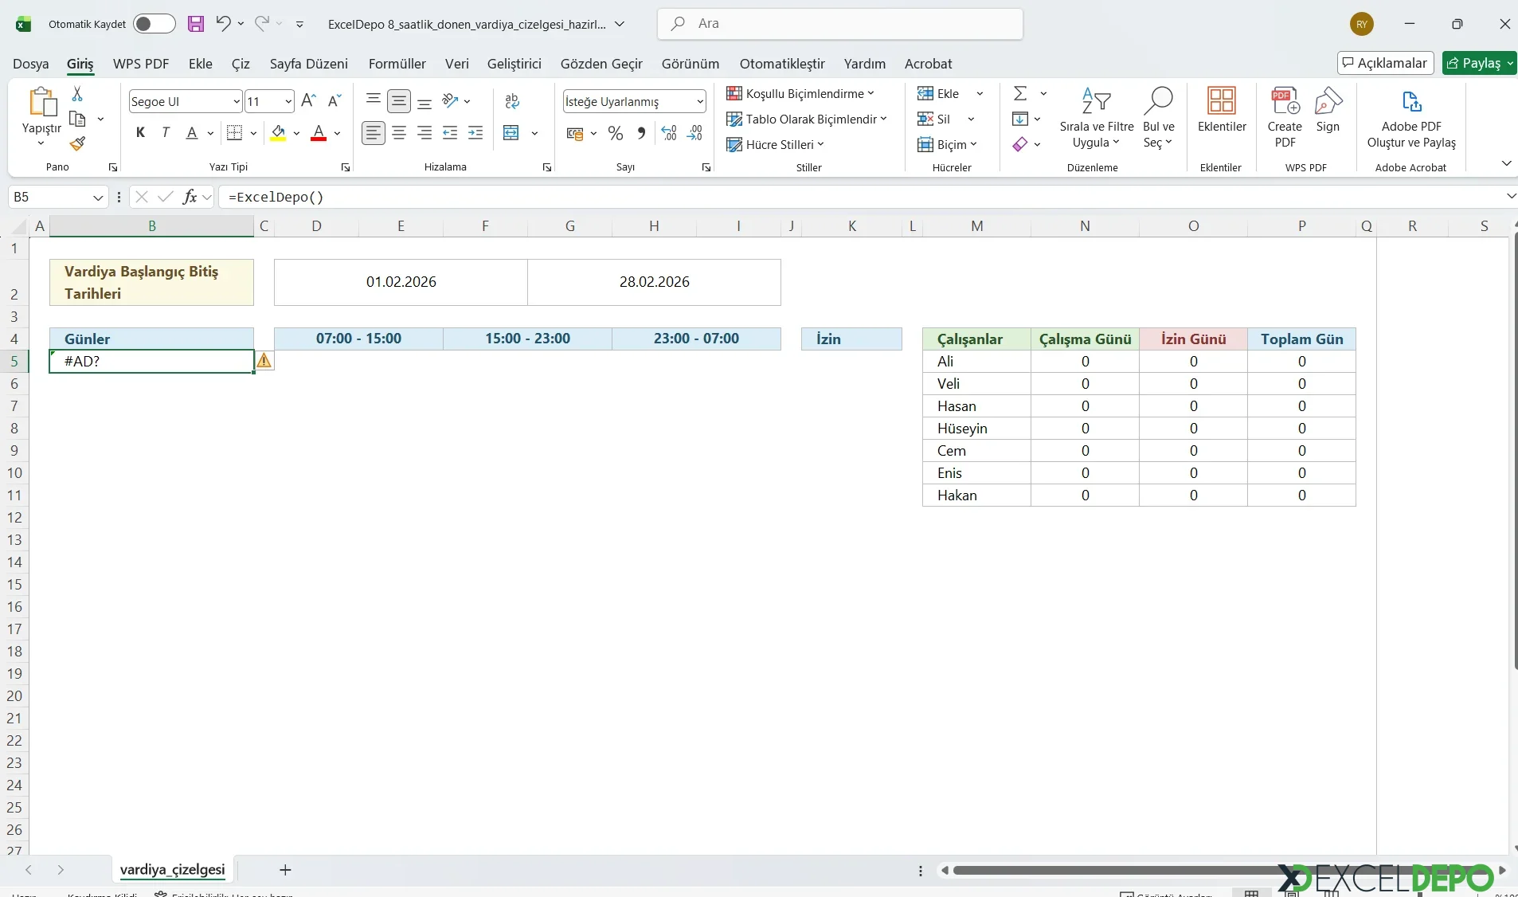Click the Format Painter brush icon

point(77,144)
